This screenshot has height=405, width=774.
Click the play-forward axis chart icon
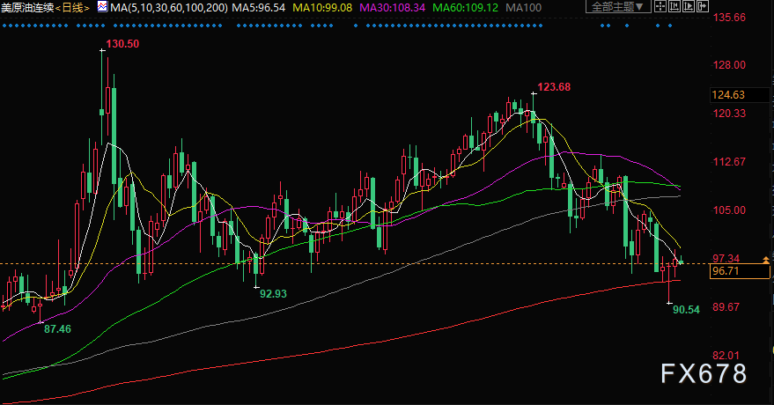[x=688, y=6]
